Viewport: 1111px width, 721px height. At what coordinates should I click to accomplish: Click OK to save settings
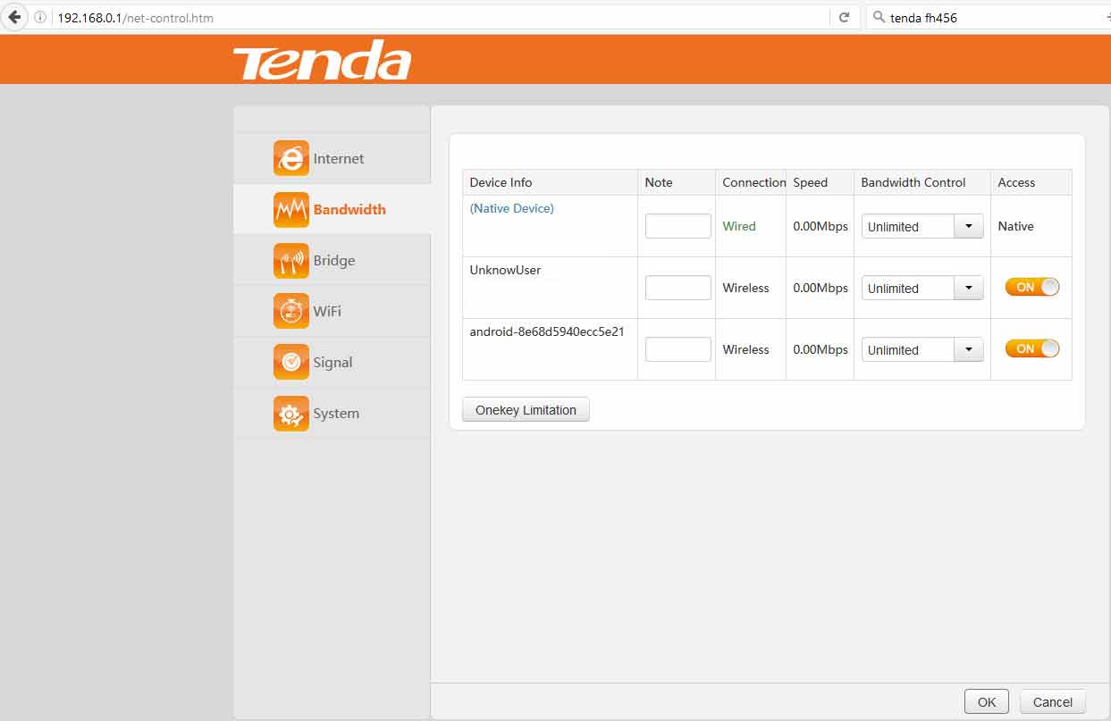[x=987, y=702]
